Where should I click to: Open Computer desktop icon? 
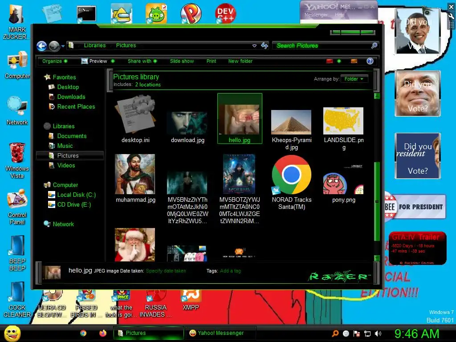point(17,65)
